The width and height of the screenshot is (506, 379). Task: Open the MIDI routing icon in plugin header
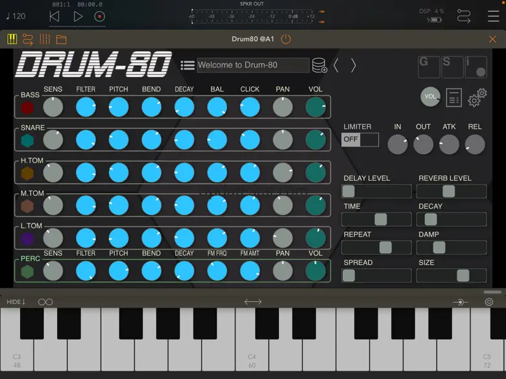coord(27,40)
